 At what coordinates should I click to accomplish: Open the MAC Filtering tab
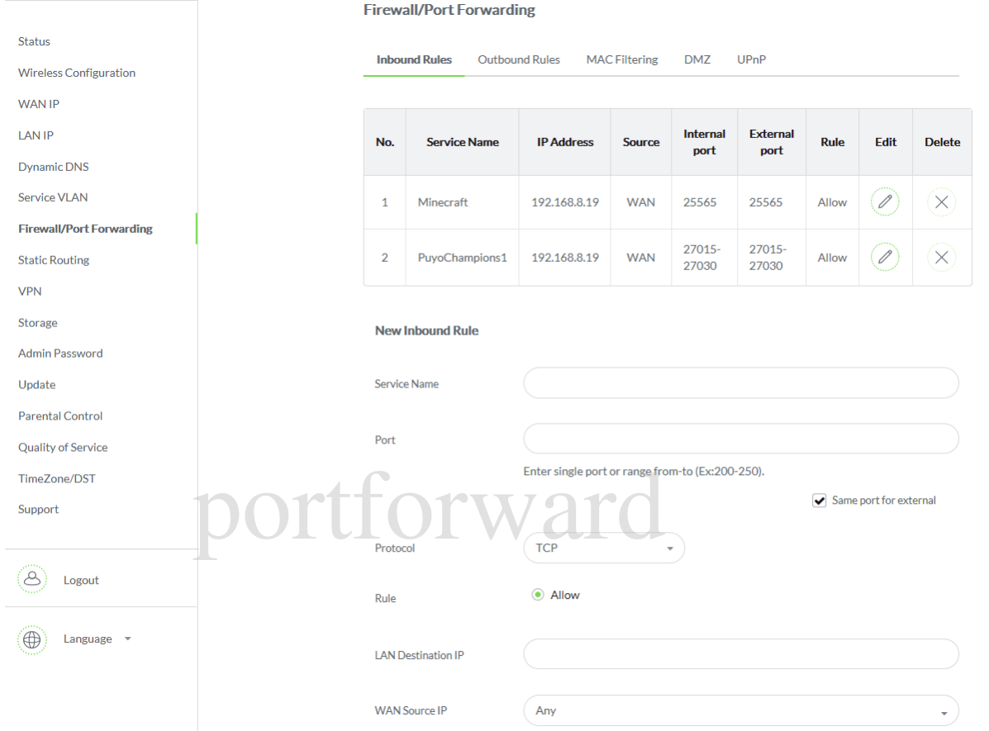tap(621, 59)
